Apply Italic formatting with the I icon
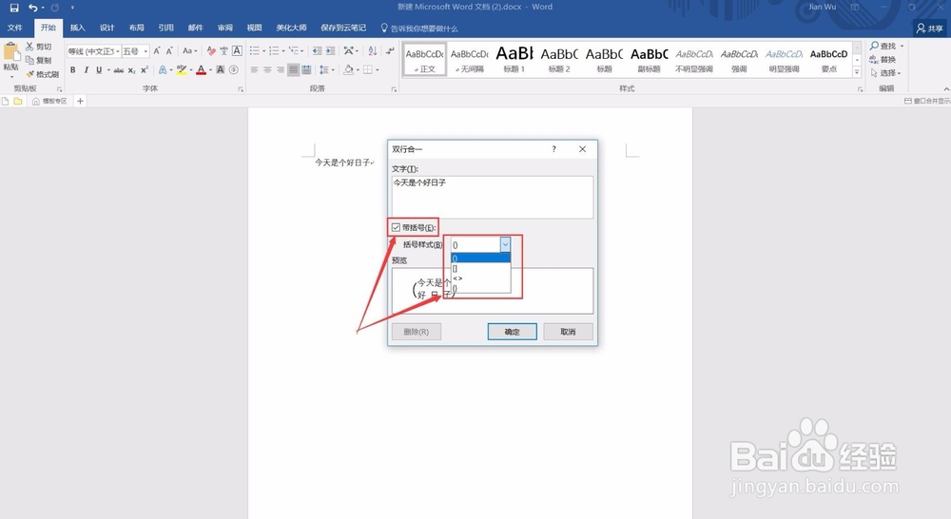This screenshot has height=519, width=951. point(87,69)
